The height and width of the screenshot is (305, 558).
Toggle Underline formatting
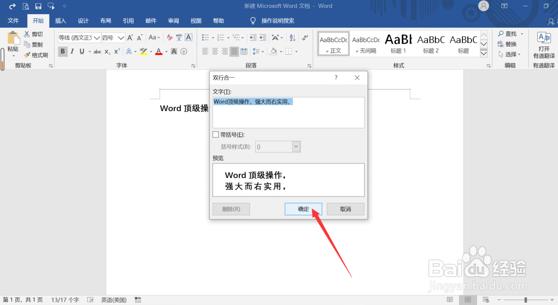click(82, 51)
